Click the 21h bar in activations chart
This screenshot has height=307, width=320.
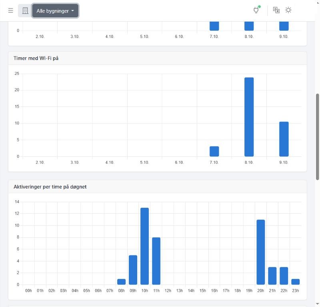pos(272,276)
